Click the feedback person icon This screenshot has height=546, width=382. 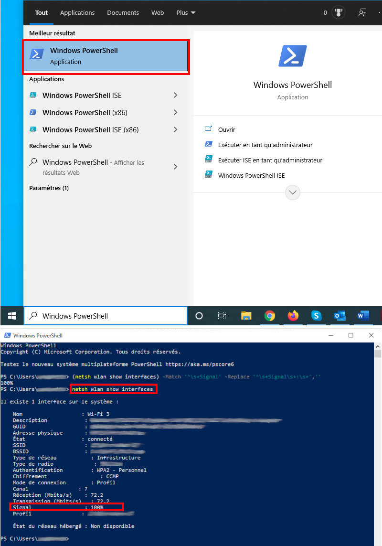point(362,12)
